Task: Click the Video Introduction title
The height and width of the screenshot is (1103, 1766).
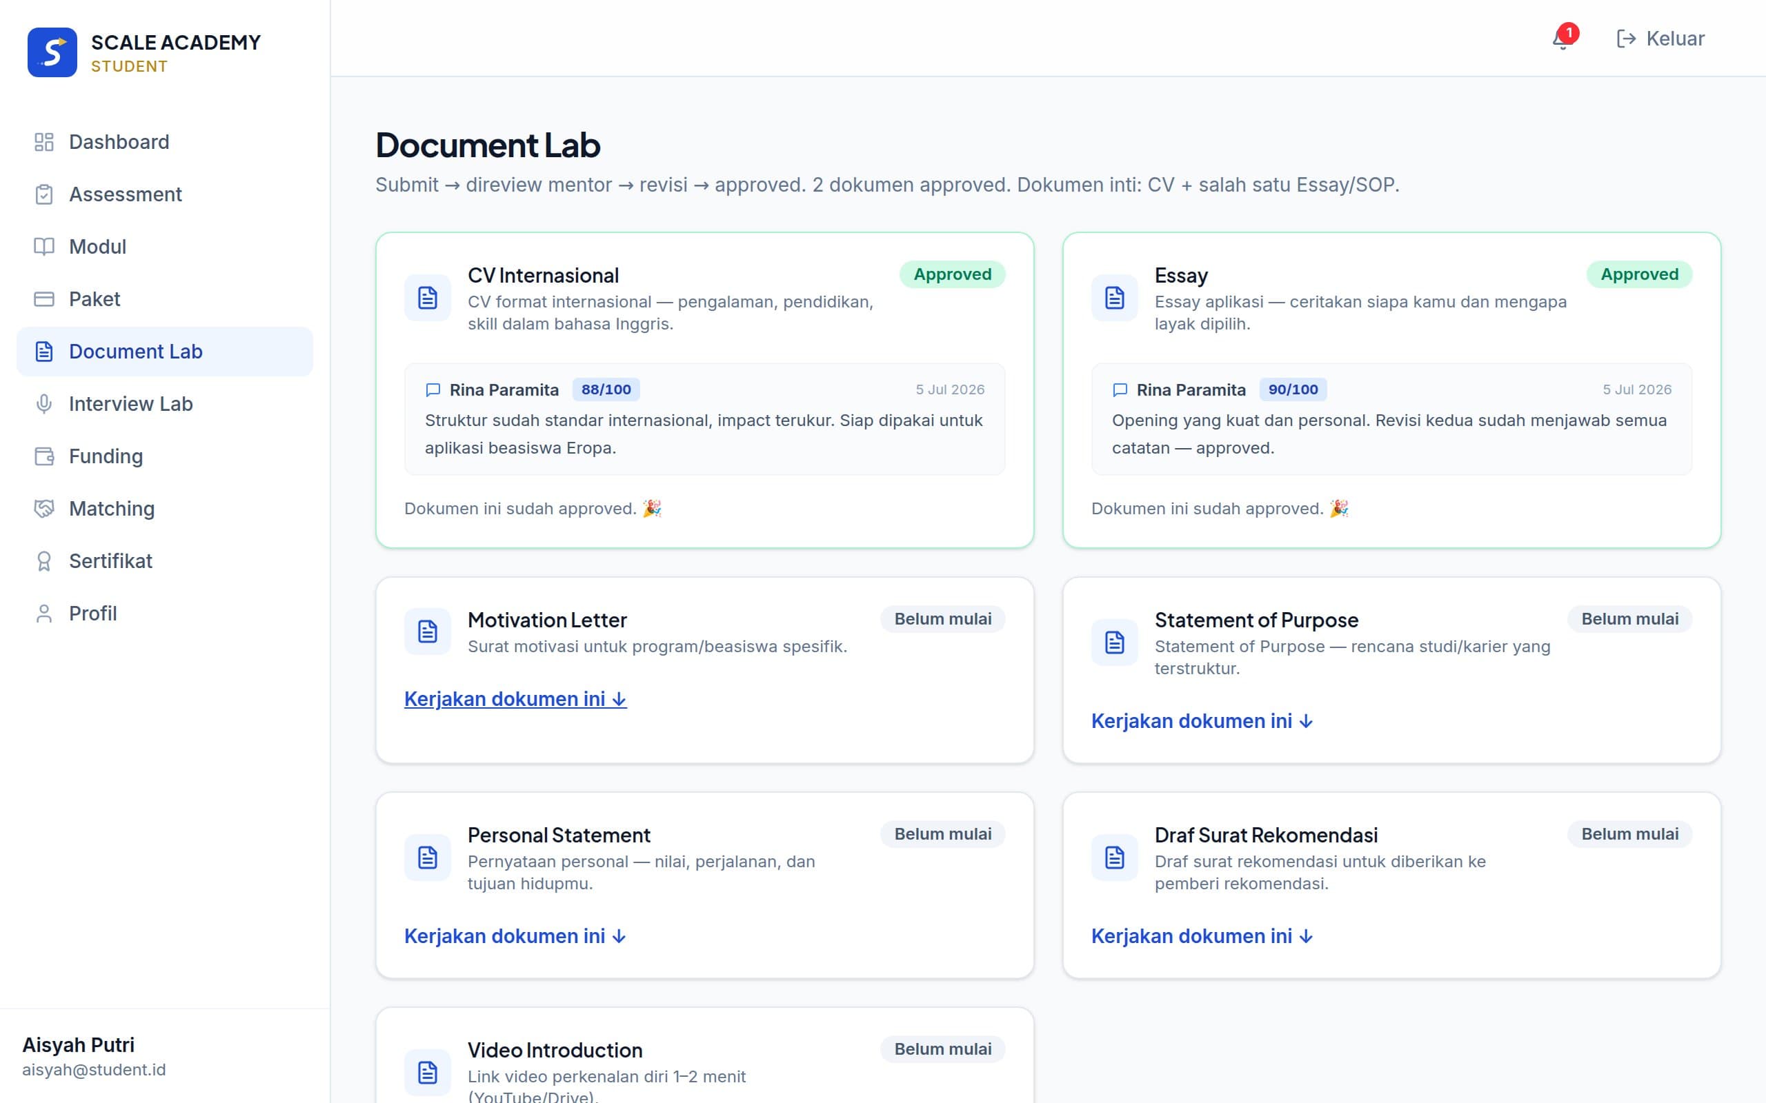Action: click(x=555, y=1051)
